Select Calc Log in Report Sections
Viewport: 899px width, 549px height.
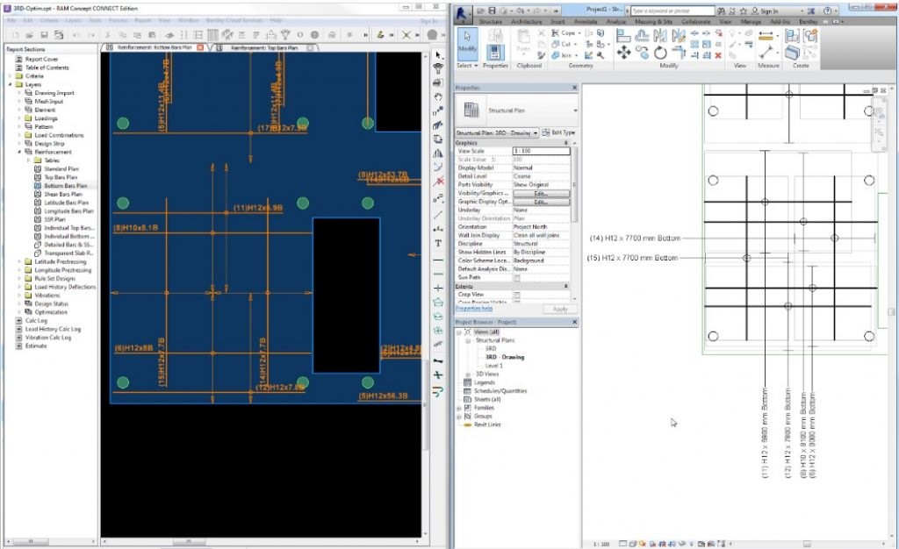[36, 321]
